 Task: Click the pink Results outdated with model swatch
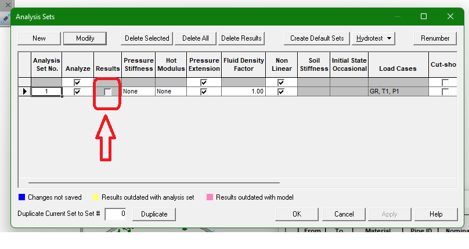point(210,197)
